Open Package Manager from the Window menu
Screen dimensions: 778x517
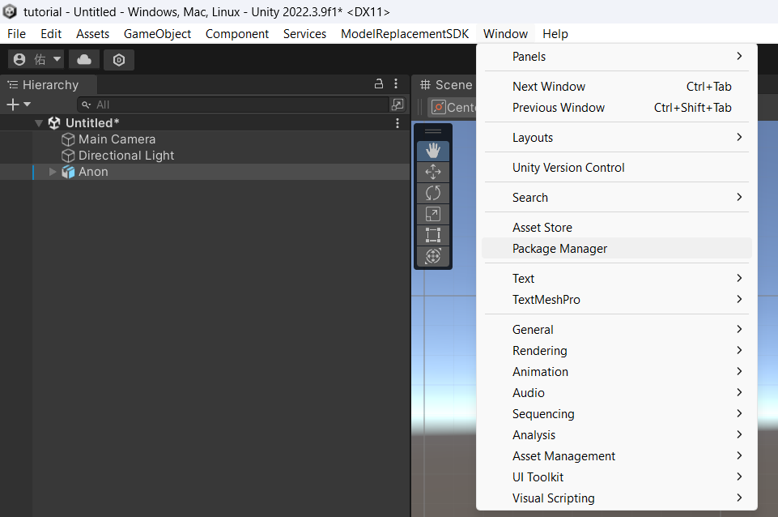coord(559,249)
